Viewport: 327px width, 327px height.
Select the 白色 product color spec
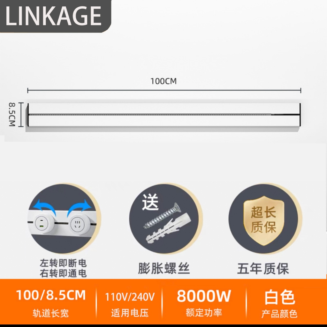coord(279,303)
